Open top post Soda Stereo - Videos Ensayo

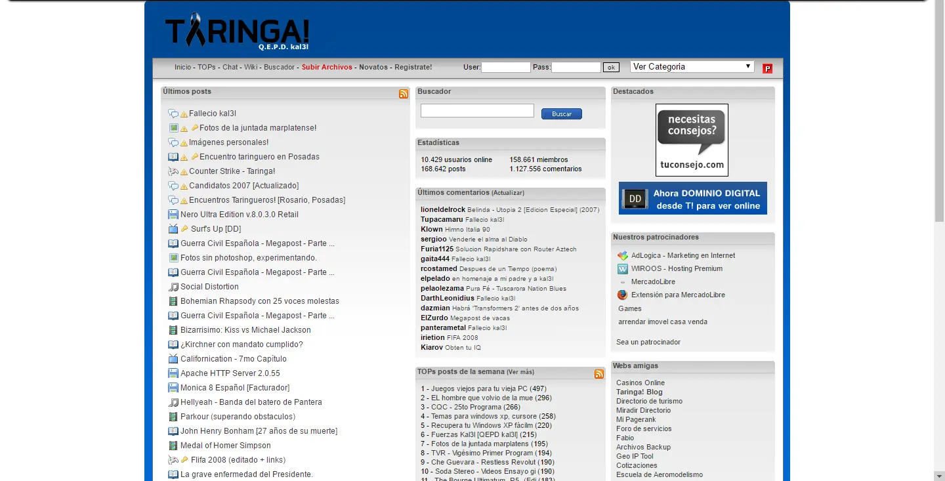(485, 472)
